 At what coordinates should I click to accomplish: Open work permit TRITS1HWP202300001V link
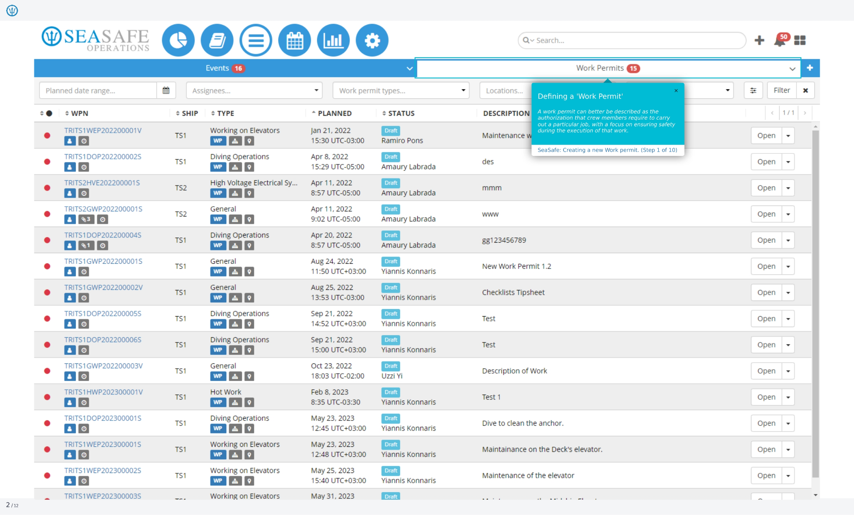coord(104,392)
